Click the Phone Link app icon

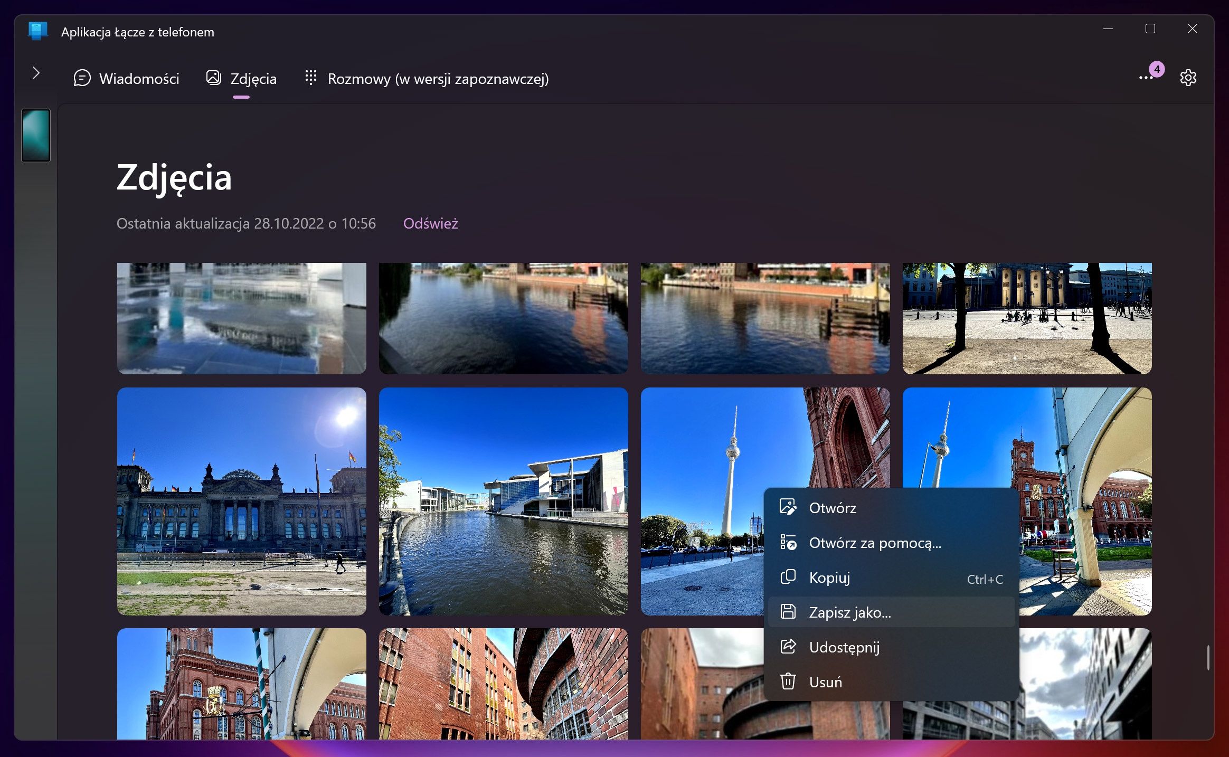[x=38, y=32]
